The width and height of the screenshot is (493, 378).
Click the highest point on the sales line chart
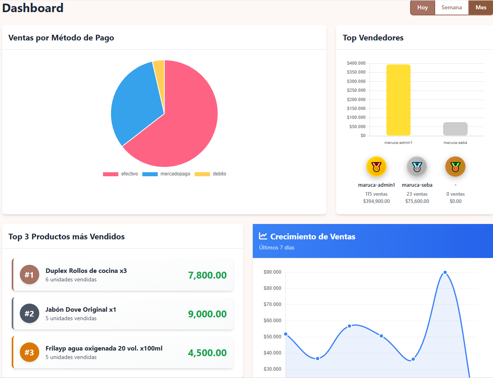point(445,272)
